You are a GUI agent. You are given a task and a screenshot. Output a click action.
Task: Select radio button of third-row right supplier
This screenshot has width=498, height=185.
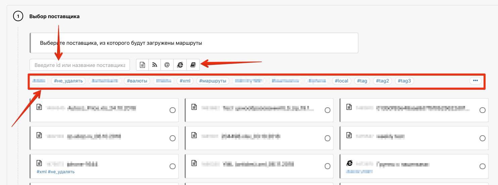pyautogui.click(x=482, y=166)
